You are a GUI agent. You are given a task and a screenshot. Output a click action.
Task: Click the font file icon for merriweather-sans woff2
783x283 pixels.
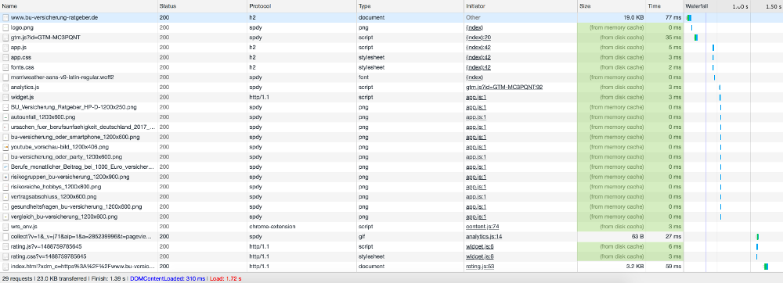[5, 77]
